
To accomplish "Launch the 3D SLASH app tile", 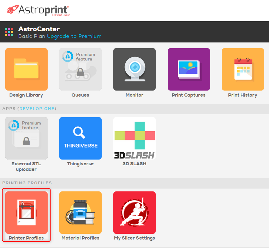I will (134, 138).
